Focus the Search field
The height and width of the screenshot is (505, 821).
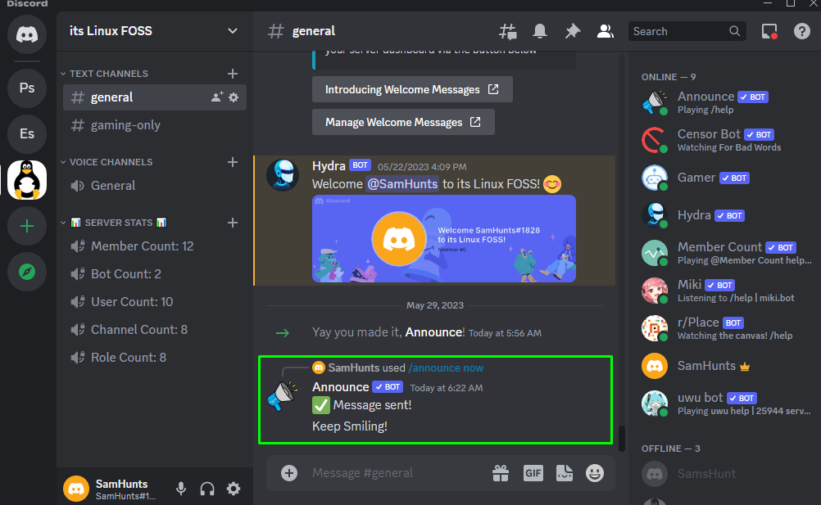tap(687, 31)
